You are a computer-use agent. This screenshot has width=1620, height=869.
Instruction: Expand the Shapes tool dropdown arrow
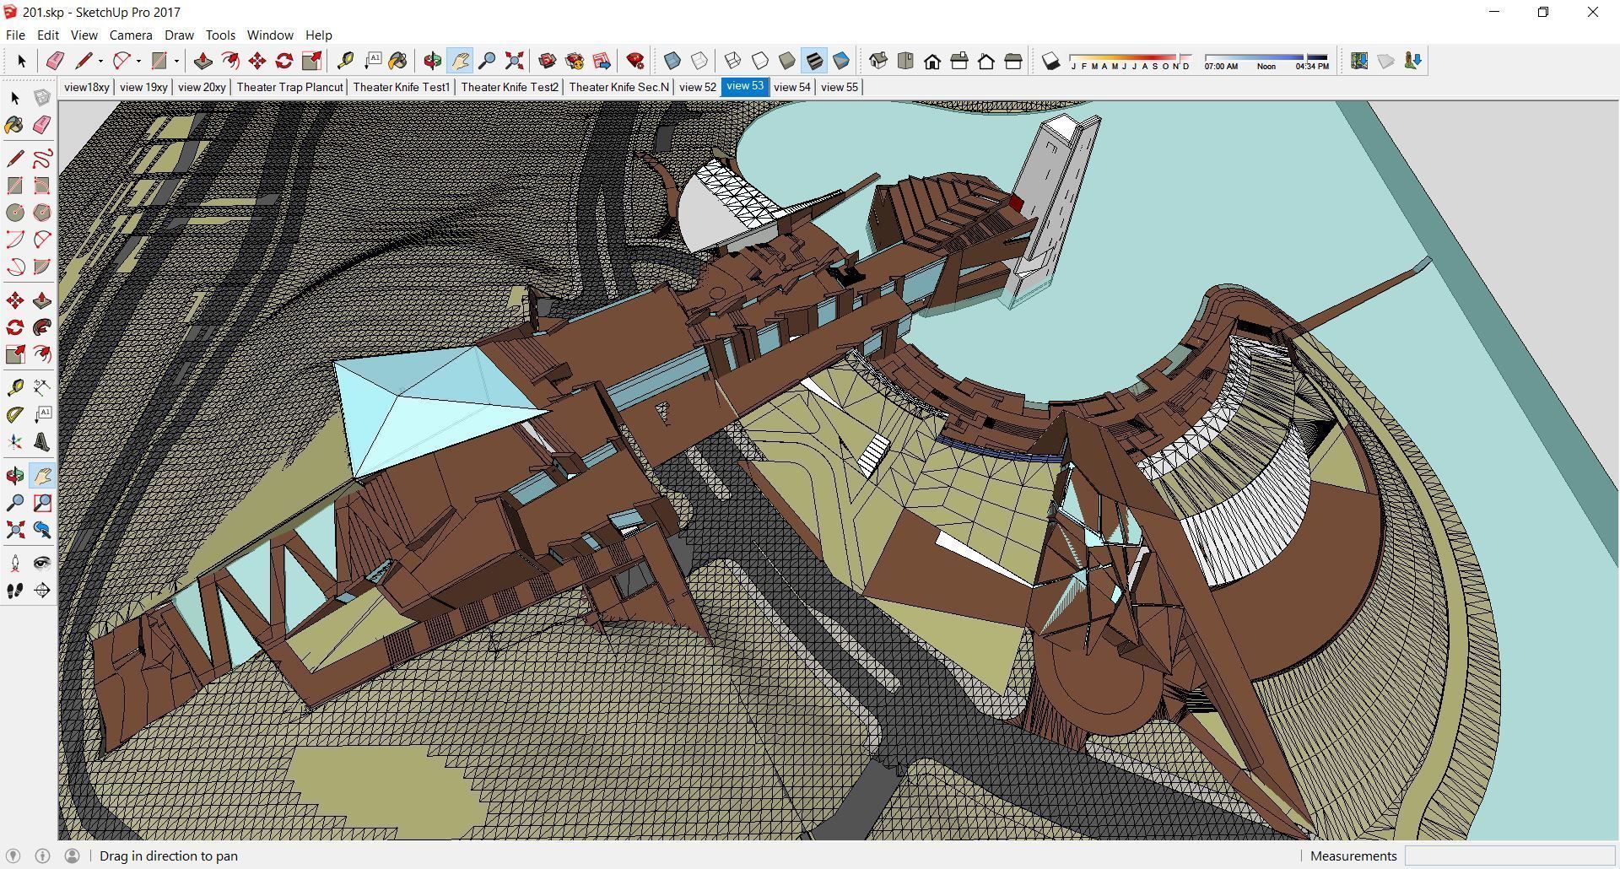tap(176, 61)
